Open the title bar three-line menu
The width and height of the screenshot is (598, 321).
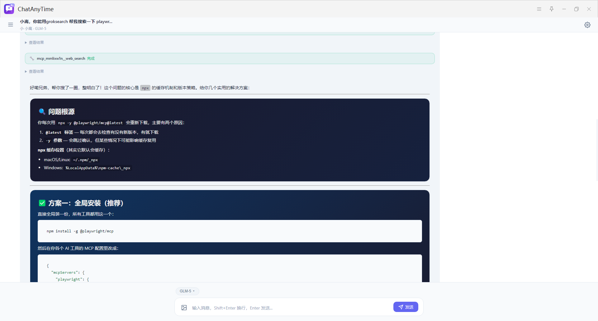click(x=539, y=9)
